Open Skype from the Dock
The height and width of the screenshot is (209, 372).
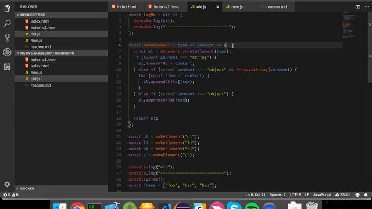tap(234, 206)
